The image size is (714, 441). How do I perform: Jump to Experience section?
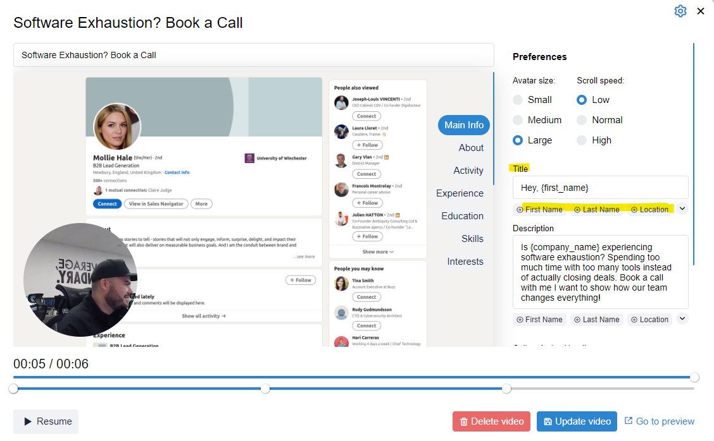[x=460, y=193]
